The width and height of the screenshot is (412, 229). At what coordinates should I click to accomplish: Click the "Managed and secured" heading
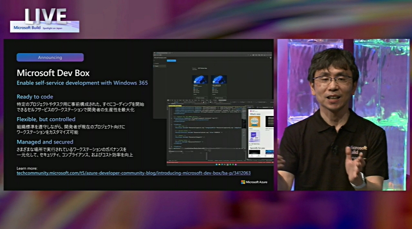pos(45,142)
